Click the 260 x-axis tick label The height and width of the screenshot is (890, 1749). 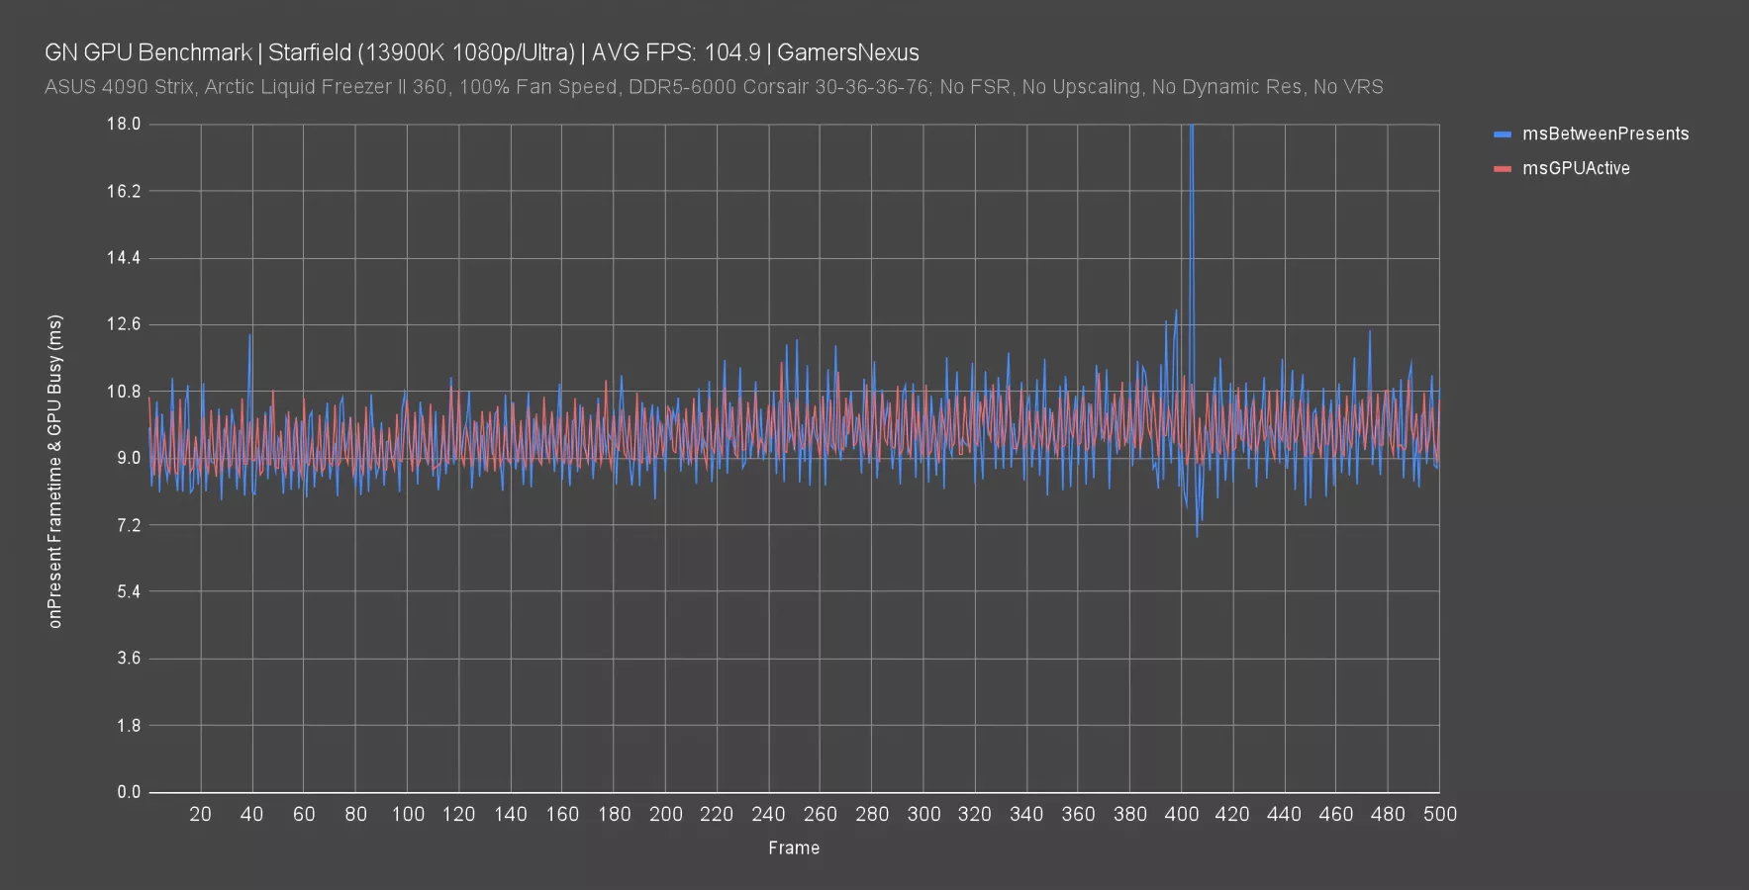pyautogui.click(x=820, y=814)
